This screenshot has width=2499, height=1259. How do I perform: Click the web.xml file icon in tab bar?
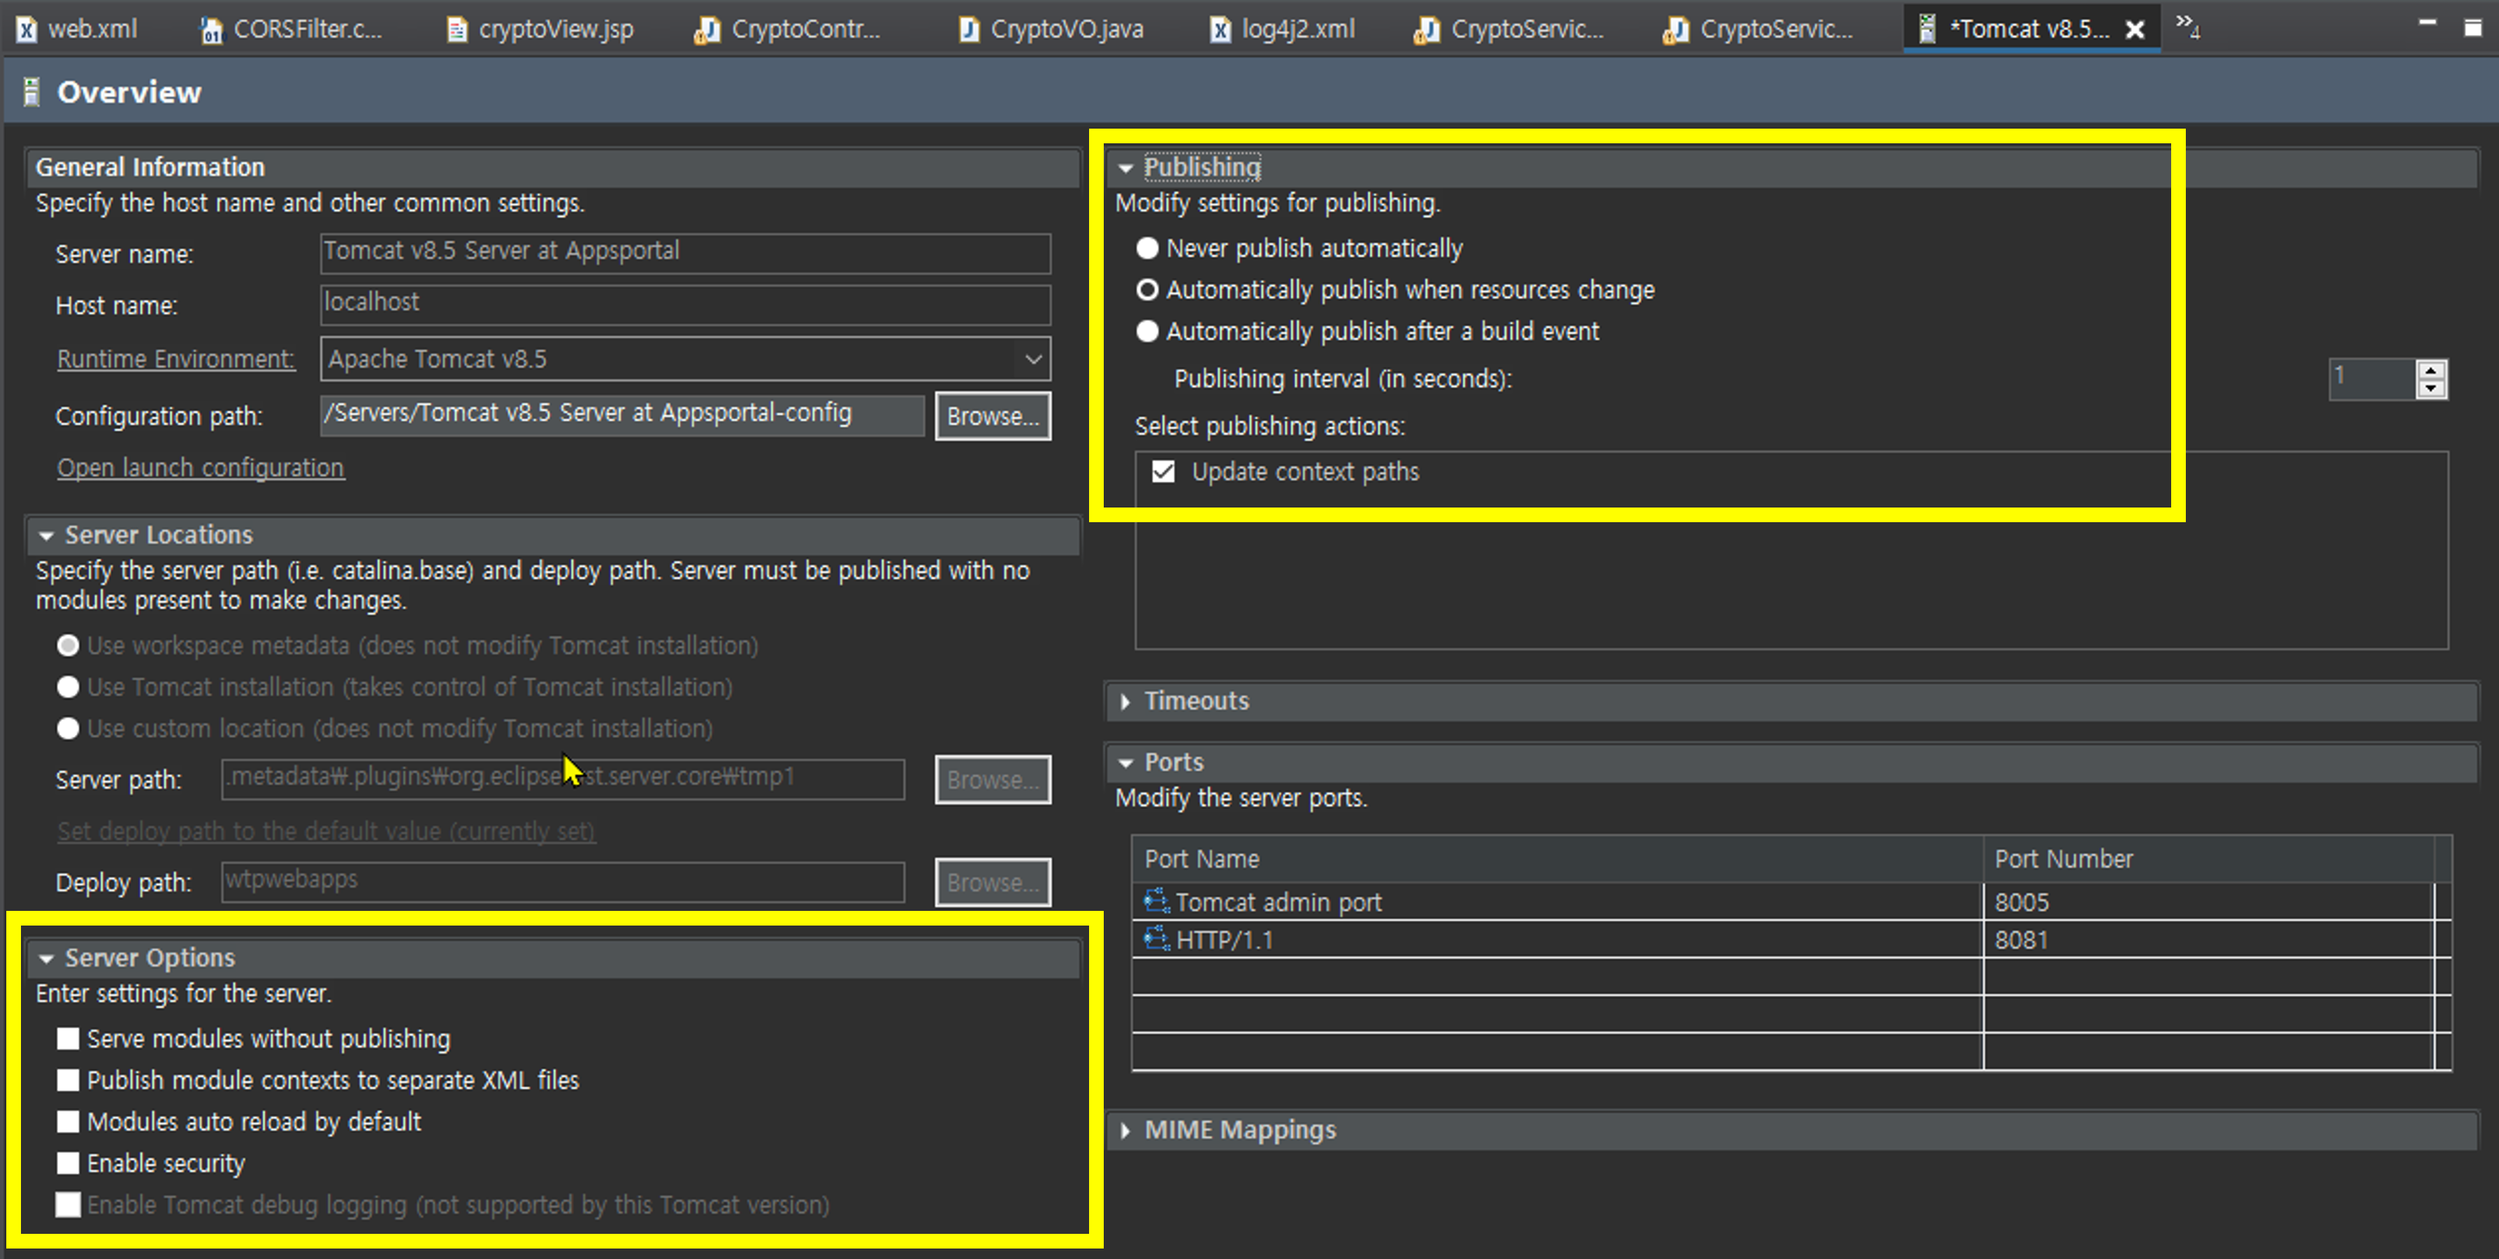pyautogui.click(x=27, y=30)
